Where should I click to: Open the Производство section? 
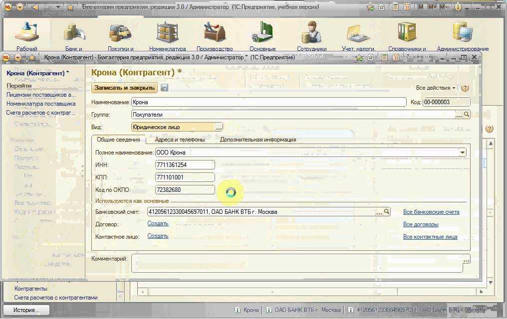(x=215, y=36)
